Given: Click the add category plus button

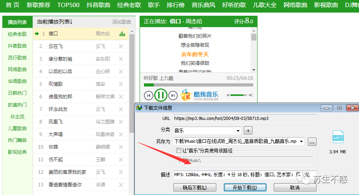Looking at the screenshot, I should click(x=248, y=131).
